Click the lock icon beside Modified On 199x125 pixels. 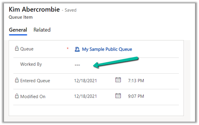pyautogui.click(x=17, y=96)
